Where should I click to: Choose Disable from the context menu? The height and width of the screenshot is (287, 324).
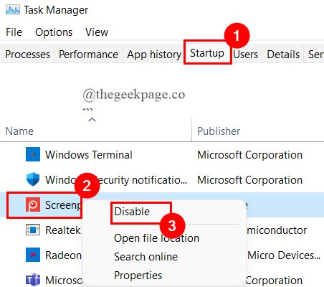[x=132, y=212]
